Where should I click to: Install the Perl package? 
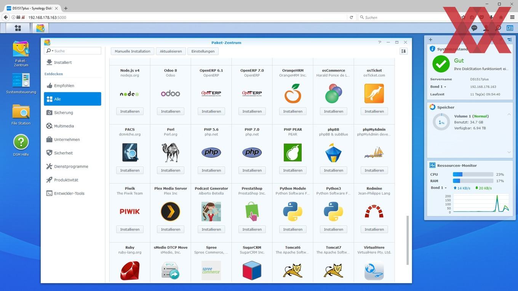[x=171, y=170]
